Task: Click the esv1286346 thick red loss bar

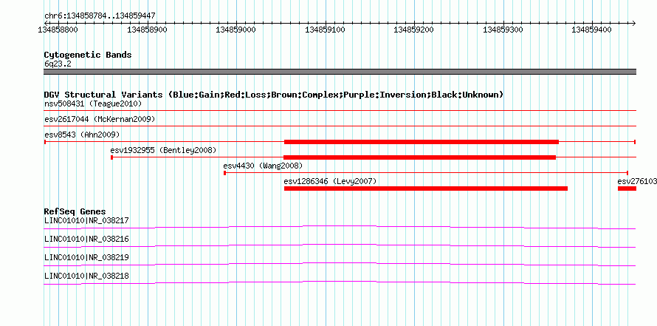Action: [x=426, y=189]
